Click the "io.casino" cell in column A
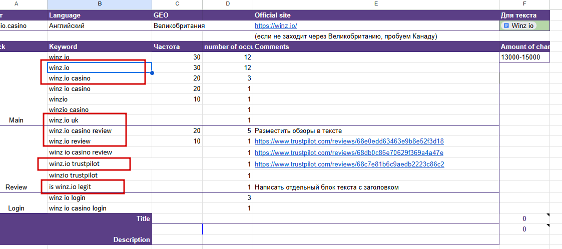The height and width of the screenshot is (249, 562). (24, 26)
